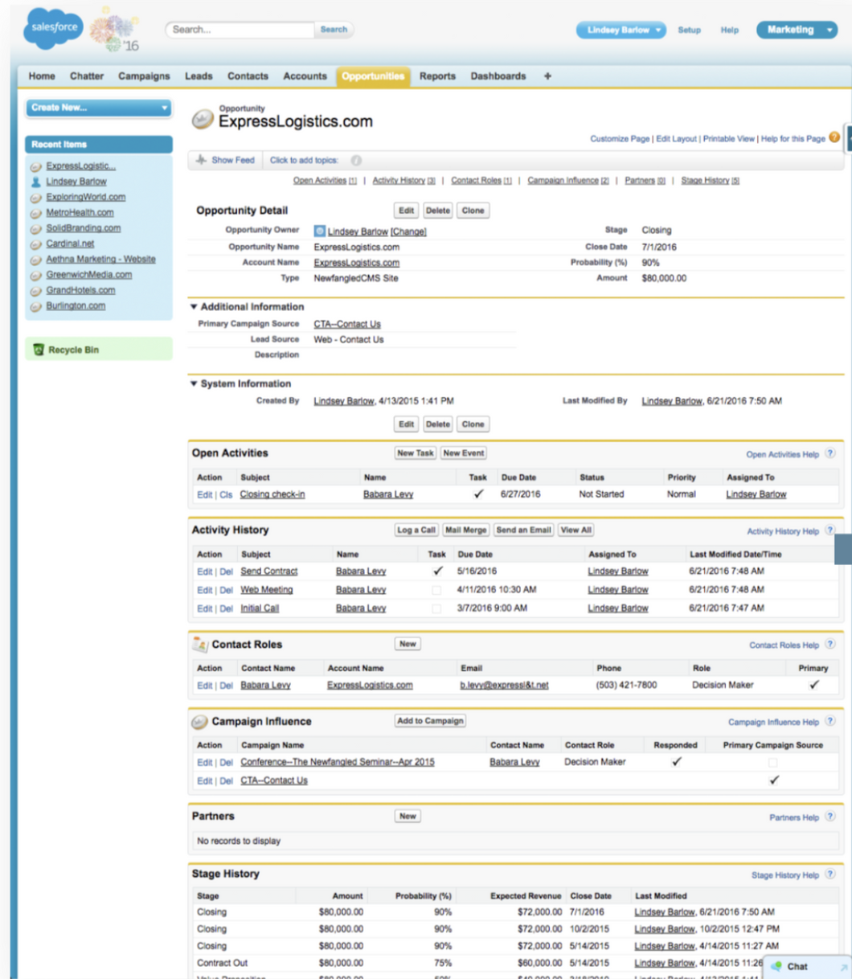The width and height of the screenshot is (852, 979).
Task: Click the New Task button
Action: 416,453
